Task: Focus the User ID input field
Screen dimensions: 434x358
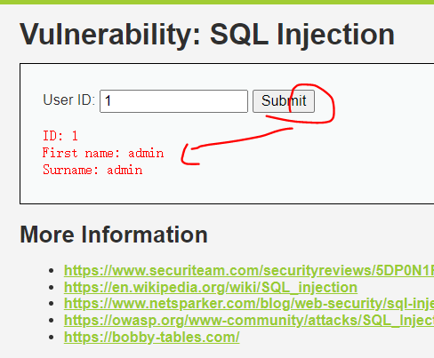Action: tap(173, 101)
